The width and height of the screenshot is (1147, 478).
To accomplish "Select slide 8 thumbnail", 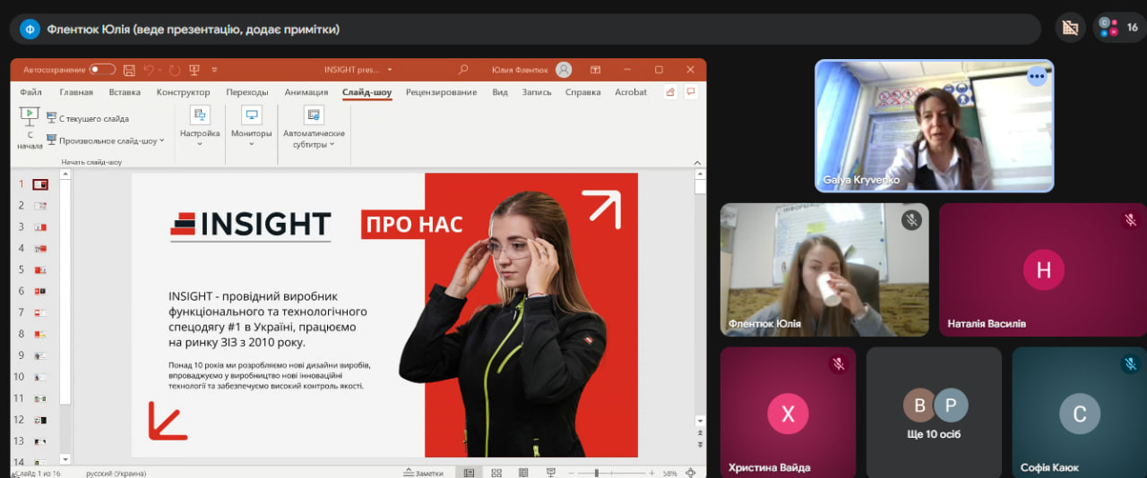I will (x=40, y=334).
